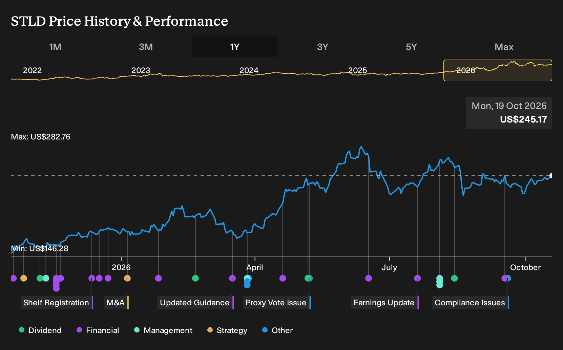Toggle the Management legend filter
Image resolution: width=563 pixels, height=350 pixels.
[x=163, y=330]
